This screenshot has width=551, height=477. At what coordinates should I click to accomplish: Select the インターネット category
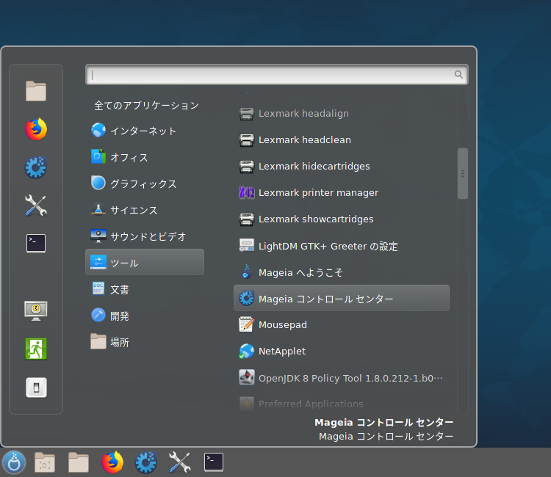pyautogui.click(x=145, y=131)
